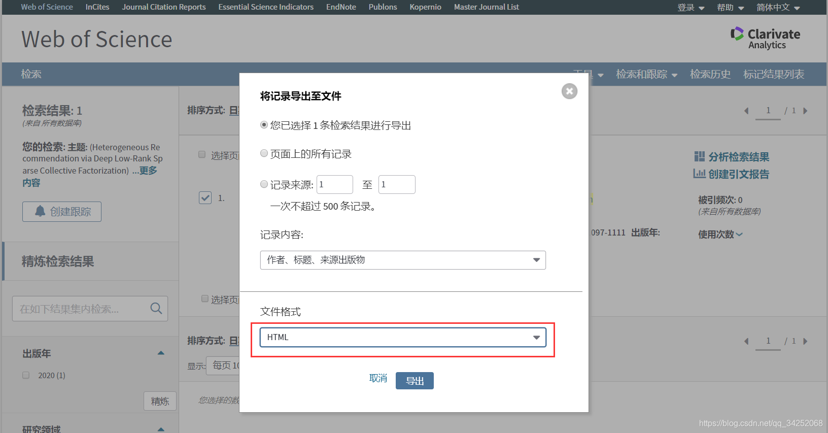Viewport: 828px width, 433px height.
Task: Open Master Journal List link
Action: click(x=487, y=7)
